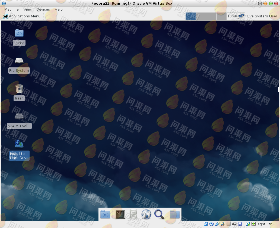Select the File System desktop icon
The width and height of the screenshot is (280, 228).
coord(19,65)
